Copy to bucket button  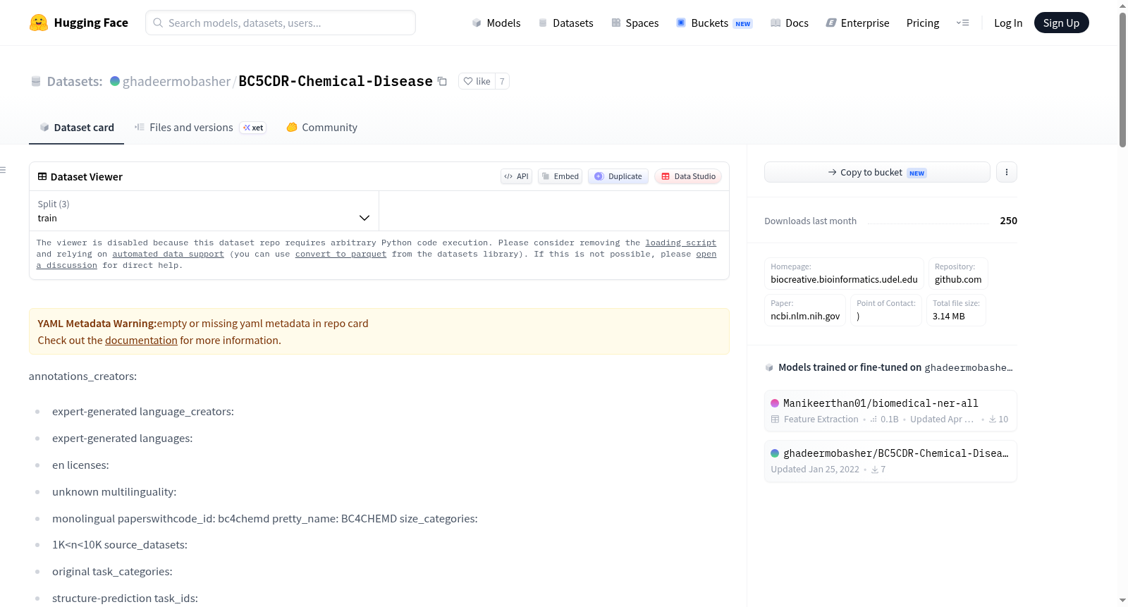click(x=877, y=172)
